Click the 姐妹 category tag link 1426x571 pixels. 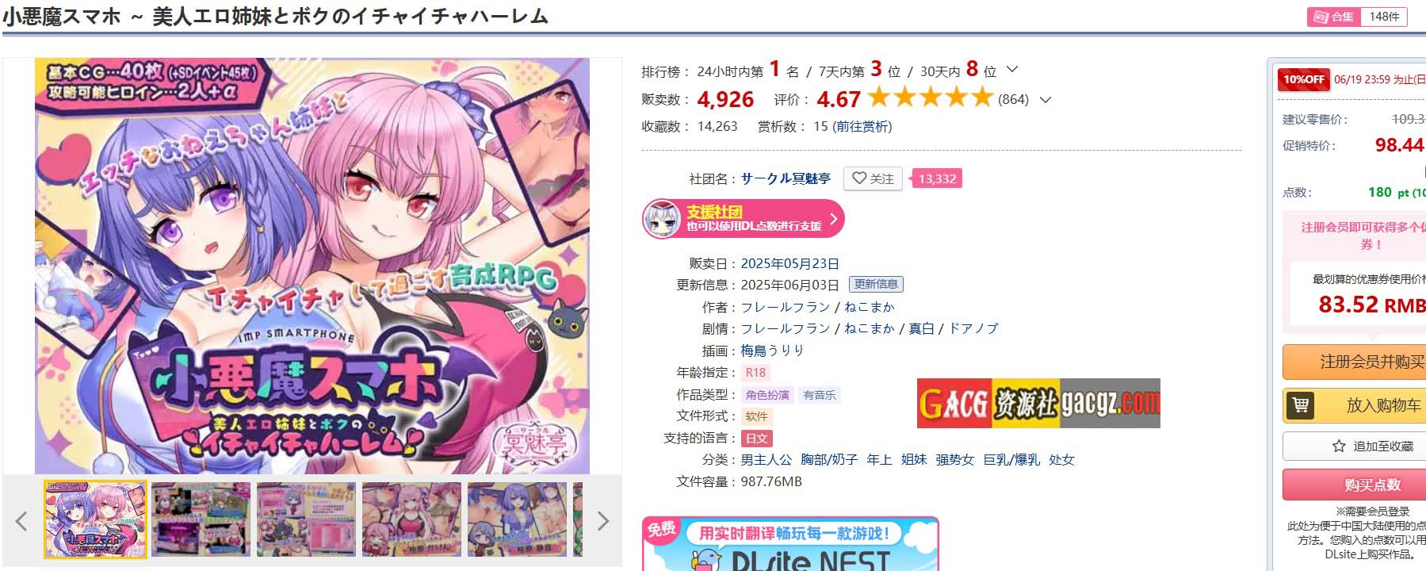[913, 459]
